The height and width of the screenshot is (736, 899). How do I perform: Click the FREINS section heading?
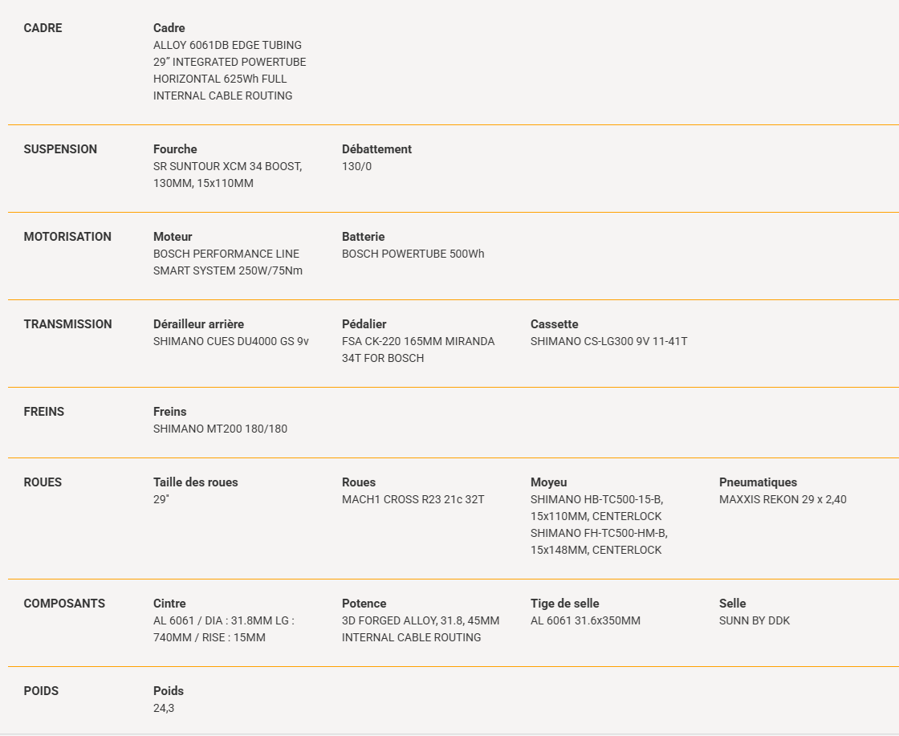tap(43, 412)
